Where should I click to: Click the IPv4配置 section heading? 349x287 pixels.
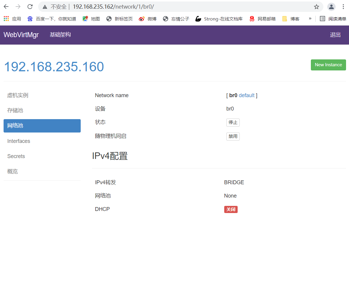click(x=110, y=156)
